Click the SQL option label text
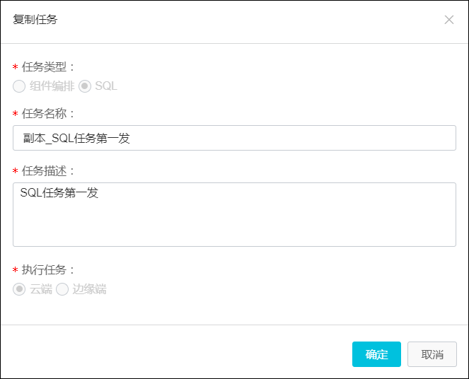 (x=106, y=86)
